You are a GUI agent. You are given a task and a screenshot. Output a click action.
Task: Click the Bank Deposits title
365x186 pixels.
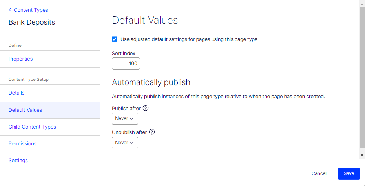(x=32, y=22)
